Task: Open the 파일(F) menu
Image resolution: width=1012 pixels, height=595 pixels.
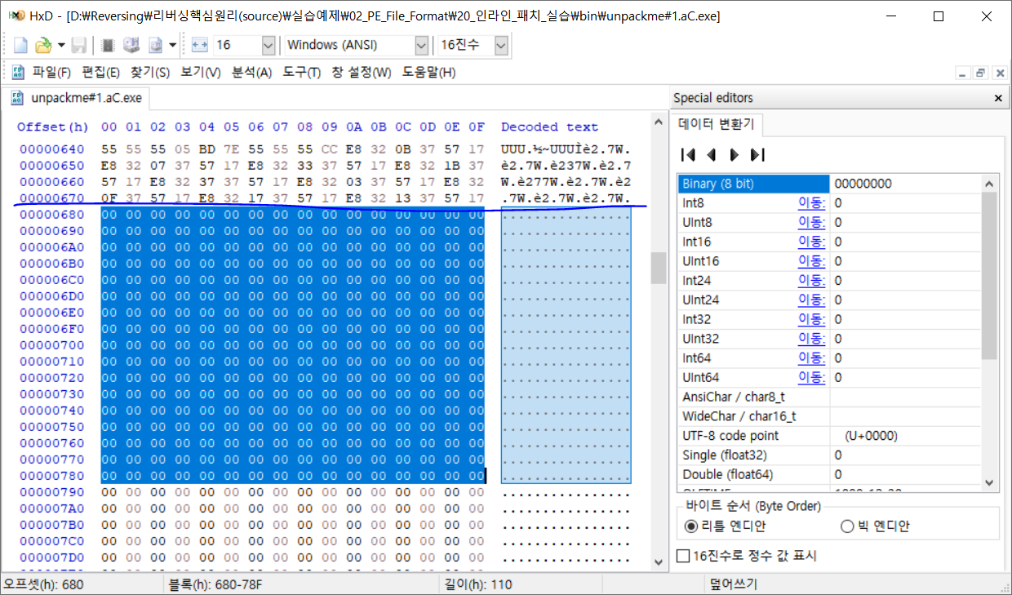Action: click(x=51, y=72)
